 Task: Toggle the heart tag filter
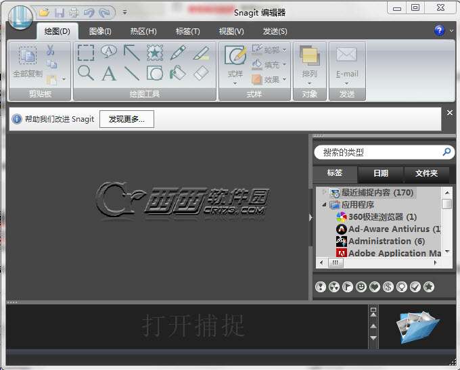pyautogui.click(x=375, y=287)
